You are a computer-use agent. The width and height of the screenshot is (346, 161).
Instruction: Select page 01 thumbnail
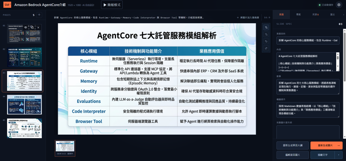24,34
